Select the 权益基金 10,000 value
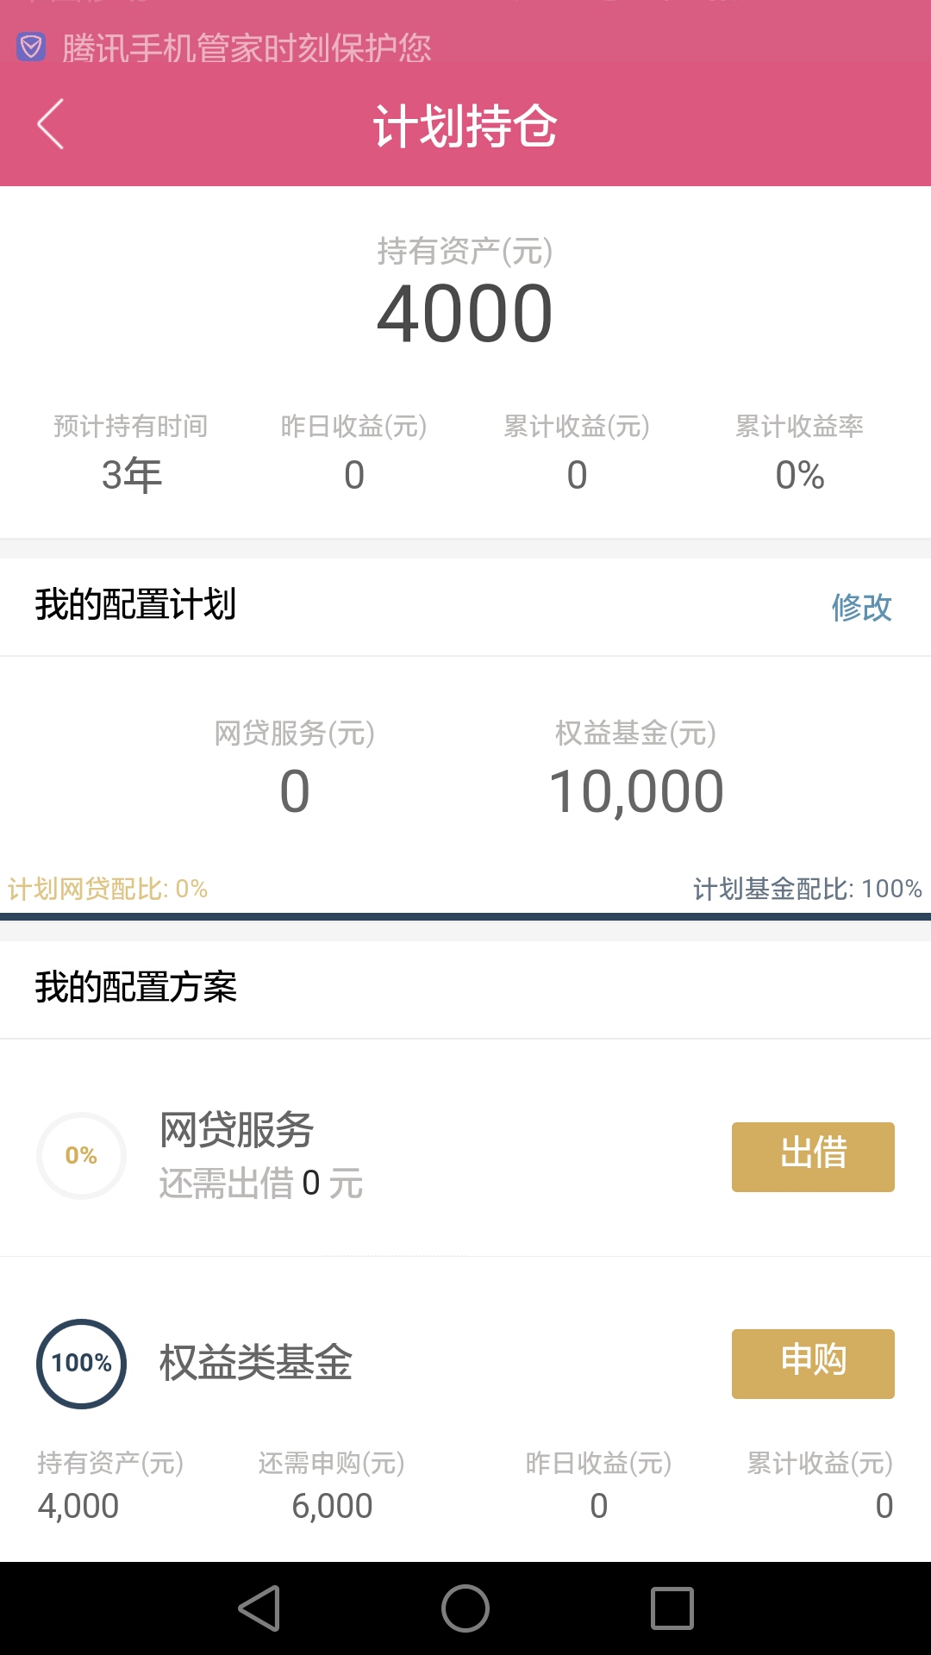 click(636, 791)
